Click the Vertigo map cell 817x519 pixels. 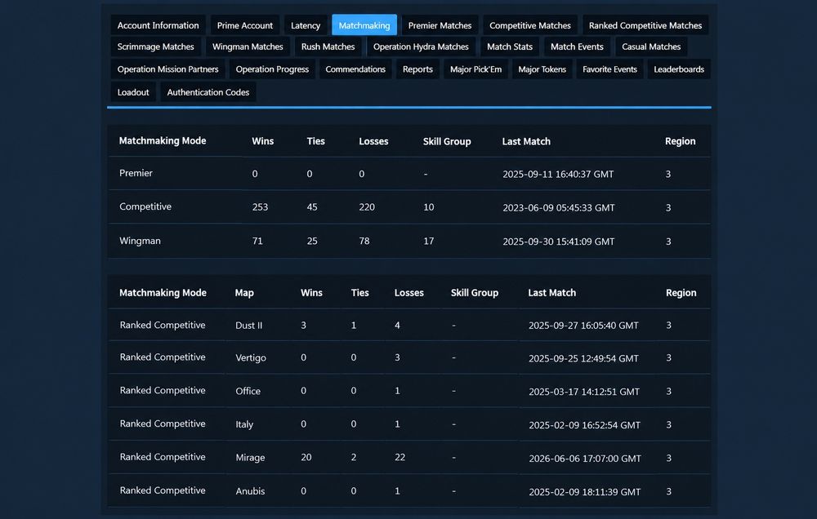coord(251,357)
